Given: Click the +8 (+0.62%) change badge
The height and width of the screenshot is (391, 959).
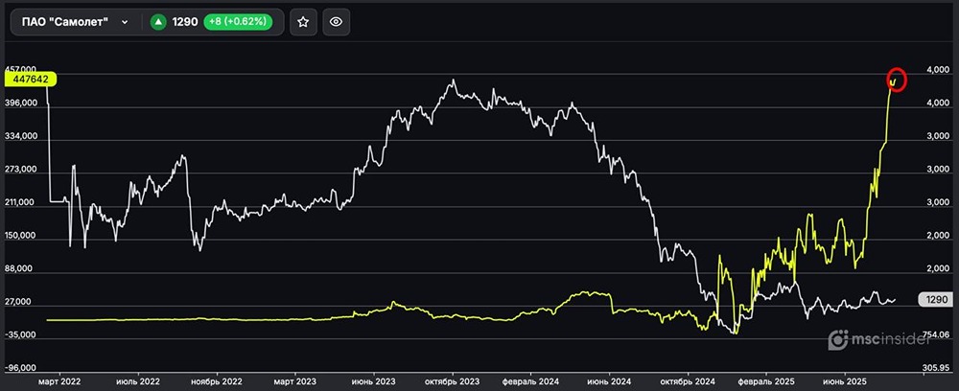Looking at the screenshot, I should pyautogui.click(x=237, y=22).
